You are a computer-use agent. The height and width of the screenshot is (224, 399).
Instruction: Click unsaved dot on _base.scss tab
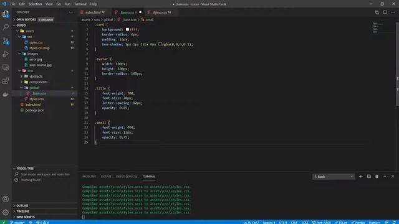(140, 12)
